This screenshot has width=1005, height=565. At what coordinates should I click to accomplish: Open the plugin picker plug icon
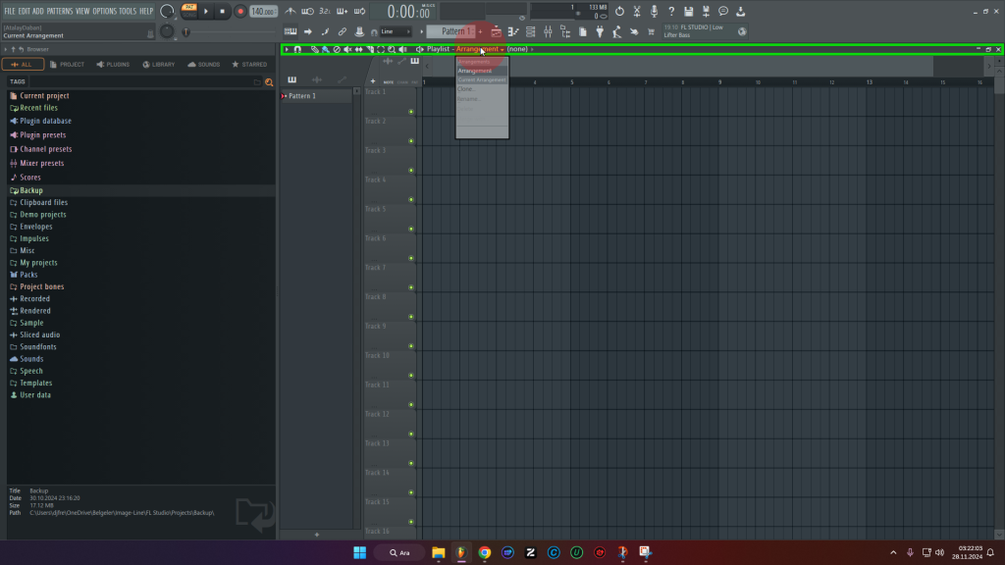coord(600,31)
